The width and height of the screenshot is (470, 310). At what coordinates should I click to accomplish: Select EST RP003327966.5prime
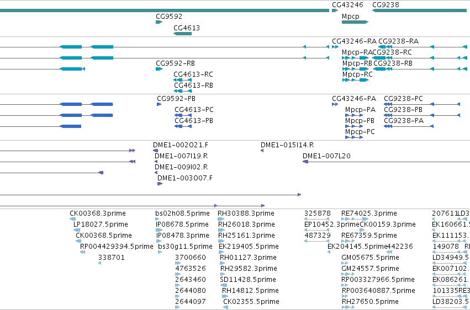coord(378,280)
